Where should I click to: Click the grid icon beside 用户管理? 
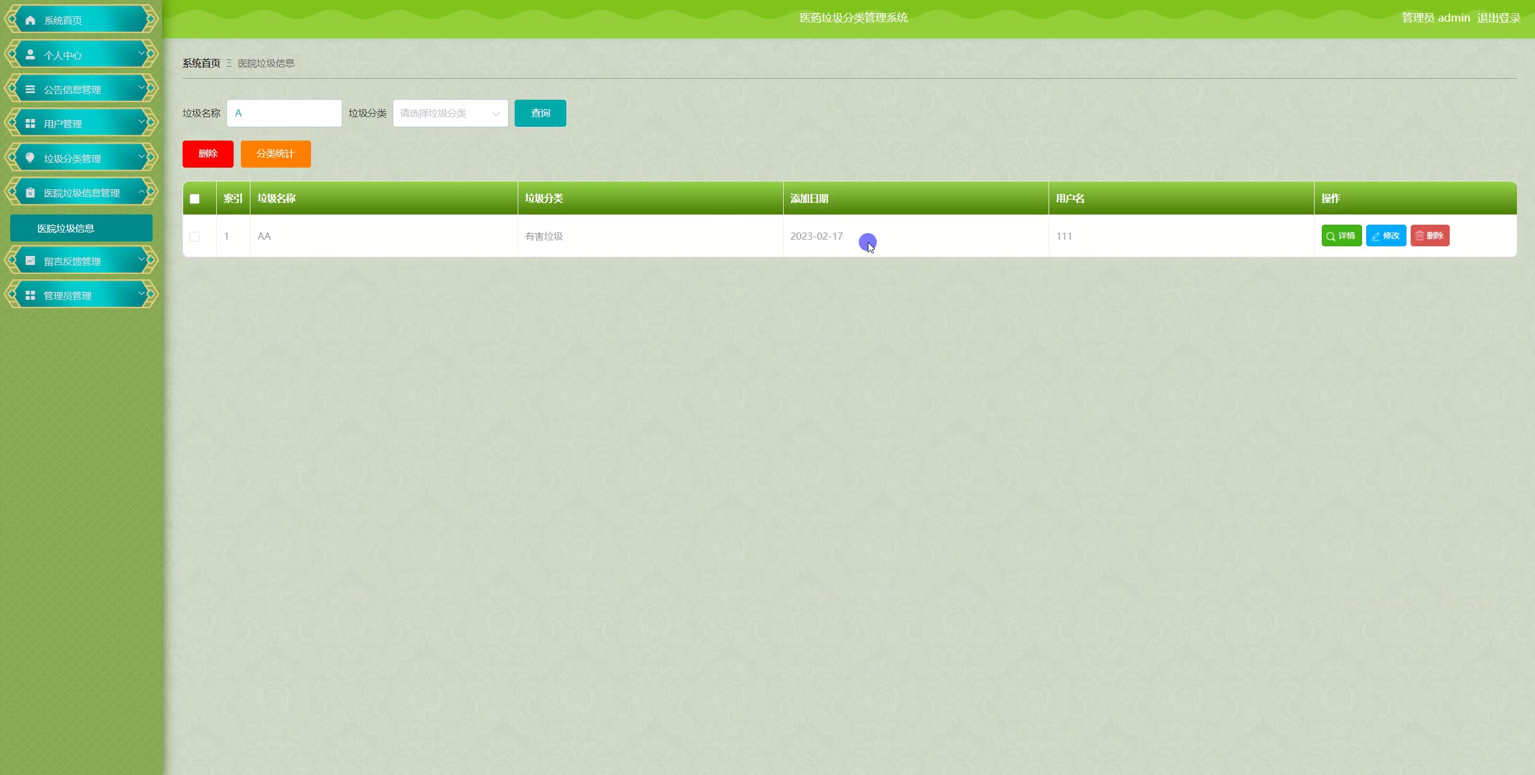click(30, 123)
